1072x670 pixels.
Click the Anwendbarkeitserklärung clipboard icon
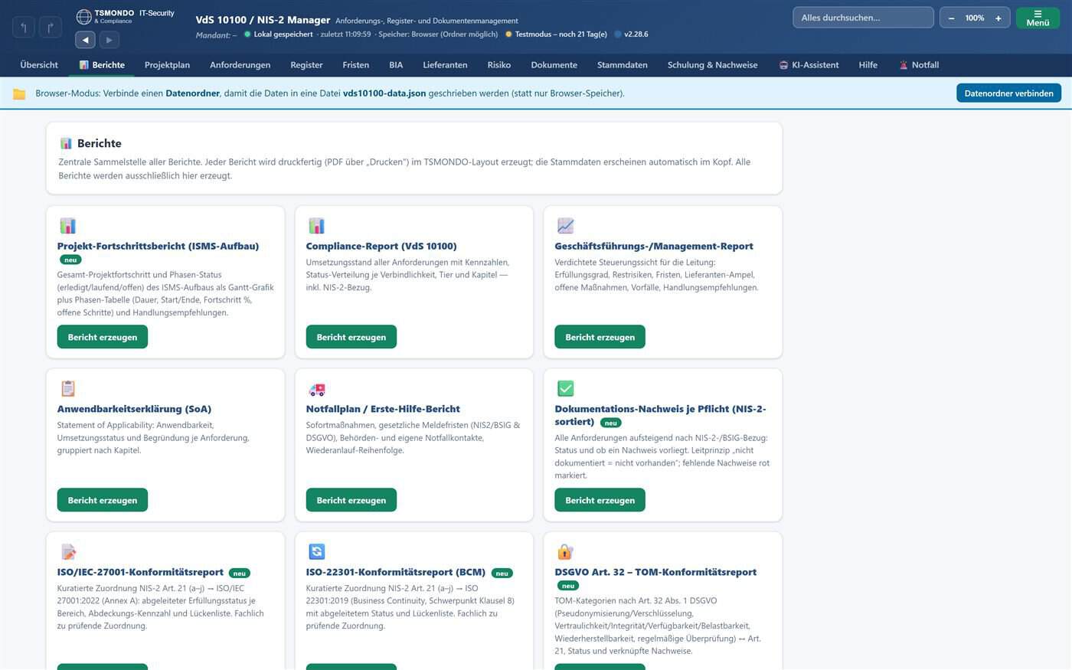pos(68,388)
